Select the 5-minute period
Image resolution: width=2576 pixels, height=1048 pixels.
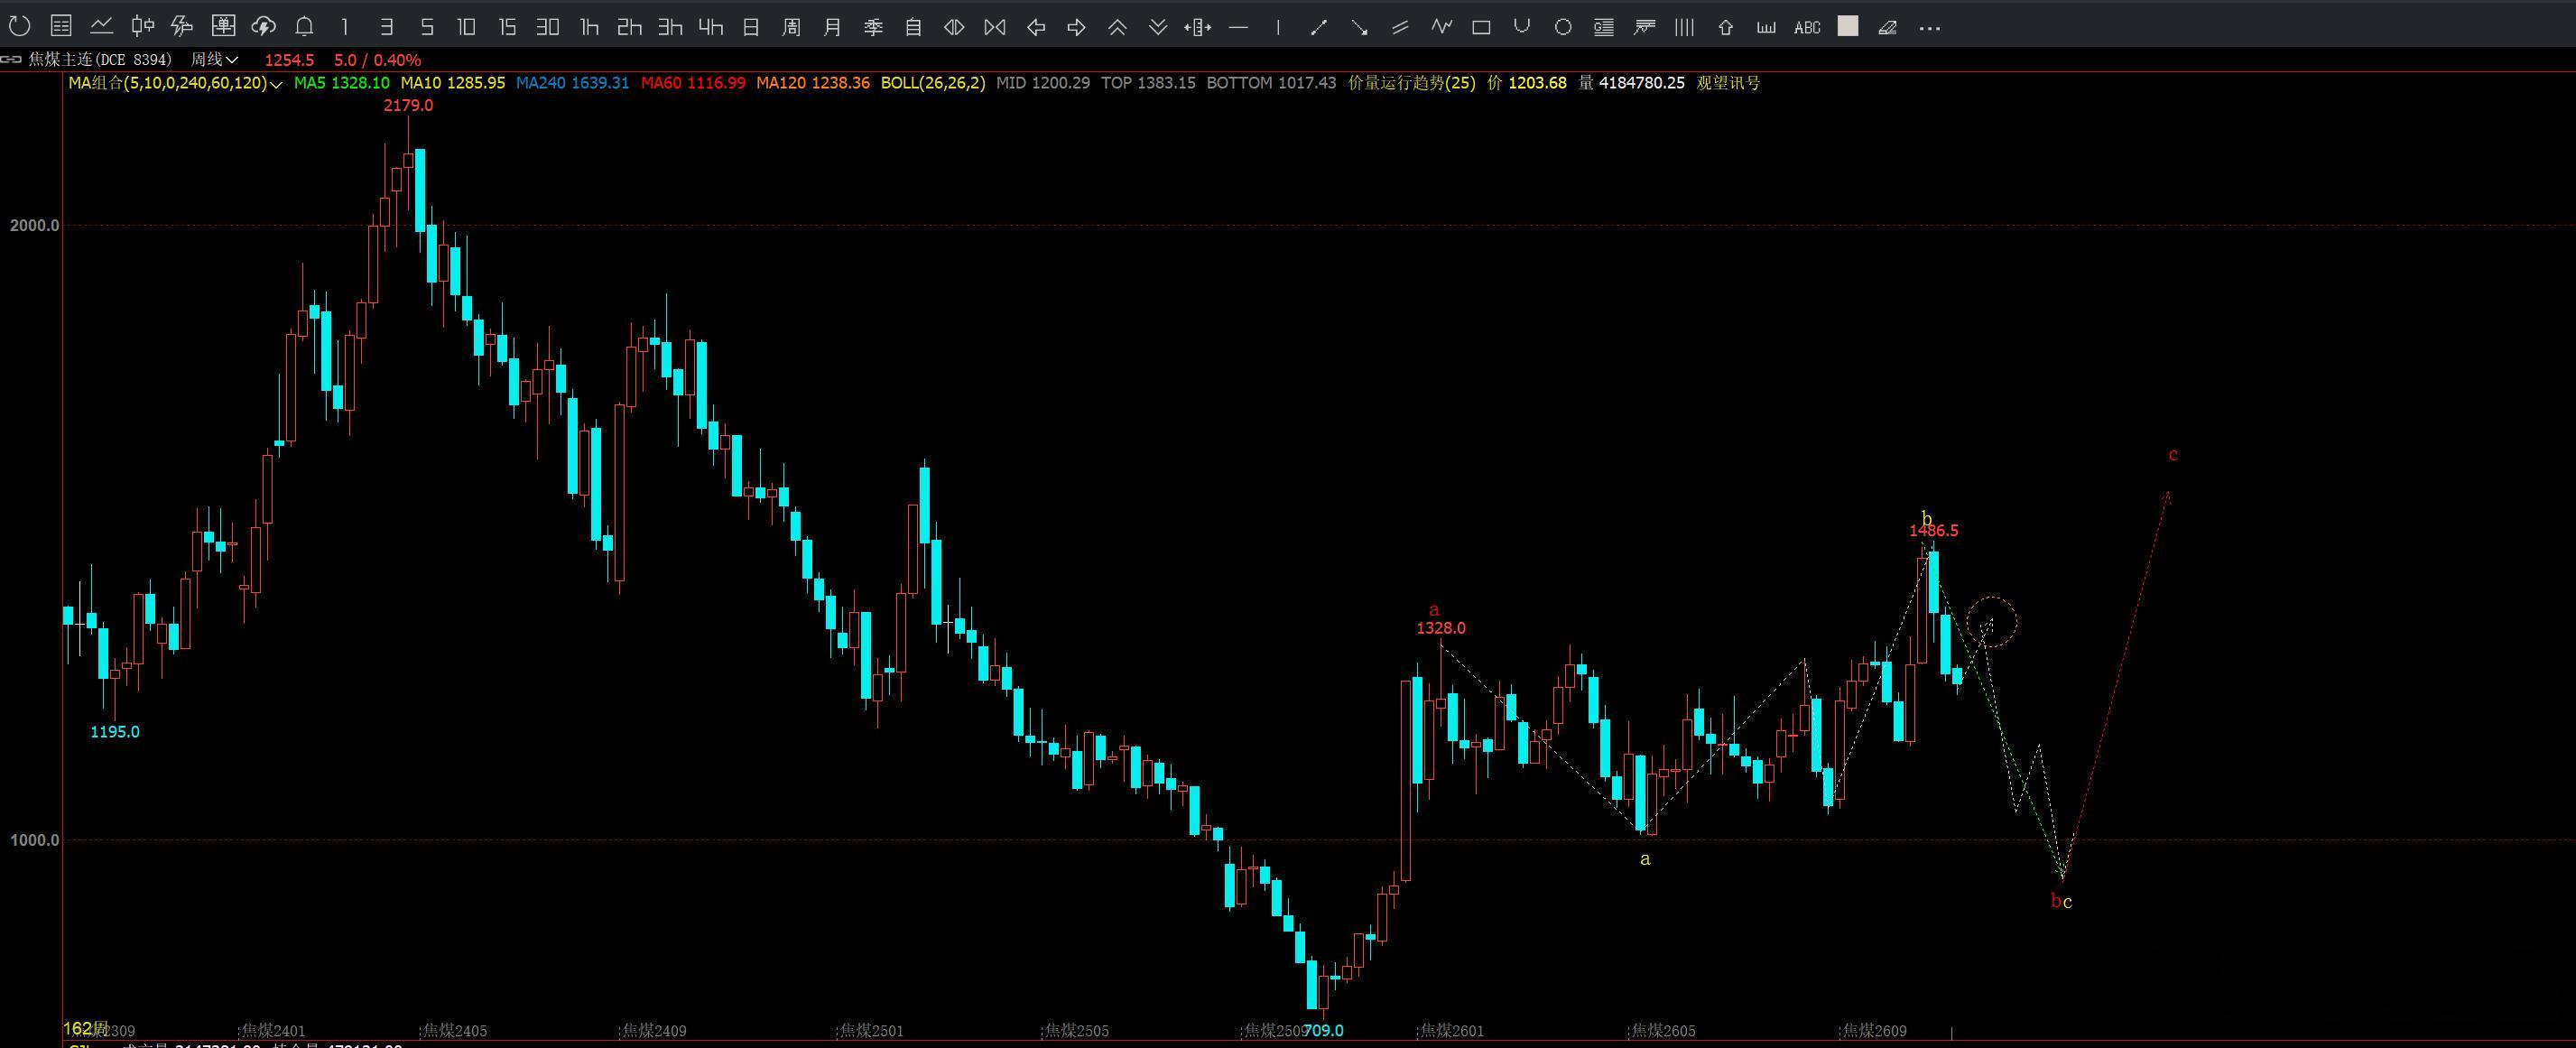coord(427,27)
